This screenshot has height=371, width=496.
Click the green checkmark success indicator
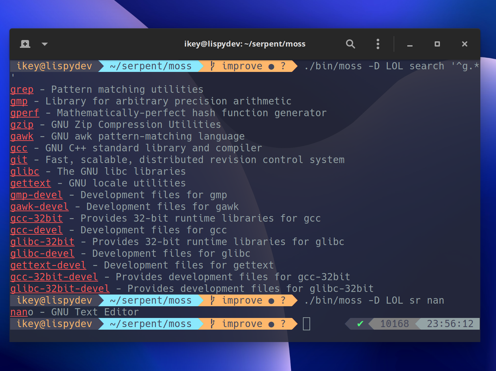pos(360,323)
